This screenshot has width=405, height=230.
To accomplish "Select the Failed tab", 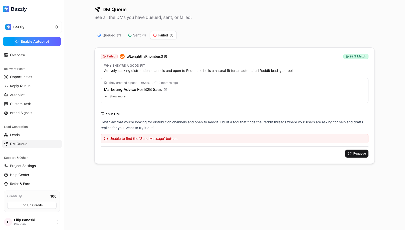I will click(163, 35).
